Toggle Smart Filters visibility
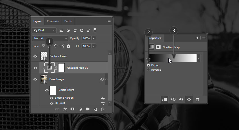The height and width of the screenshot is (130, 239). tap(47, 90)
